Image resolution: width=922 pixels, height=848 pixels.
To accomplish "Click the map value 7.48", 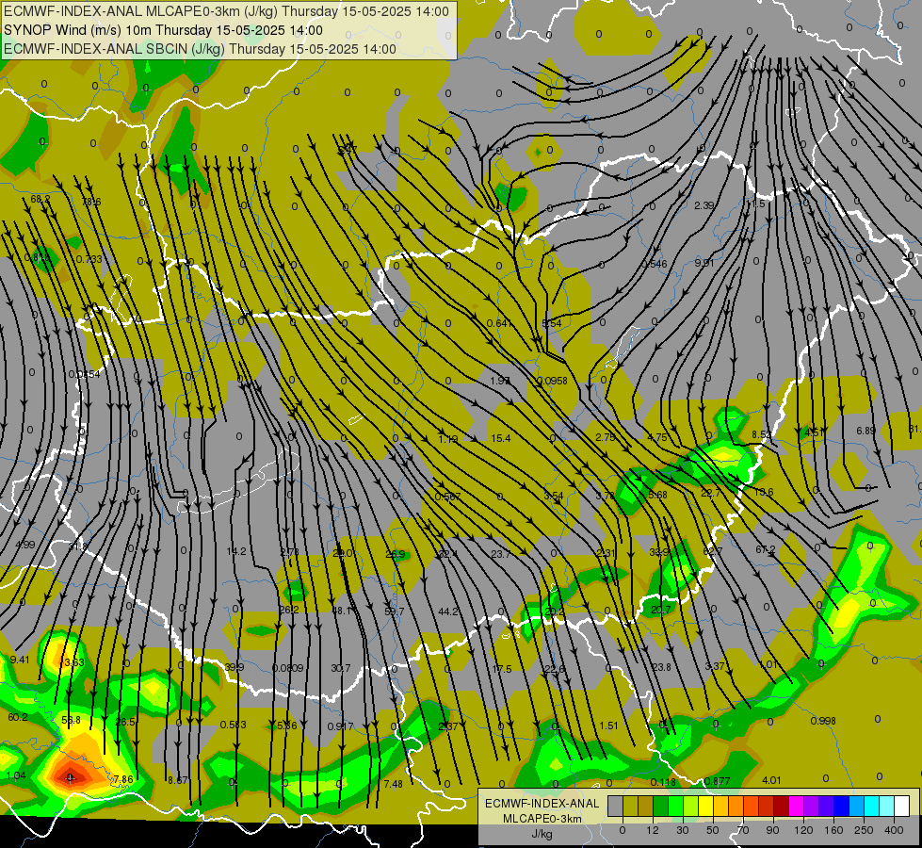I will click(x=393, y=784).
